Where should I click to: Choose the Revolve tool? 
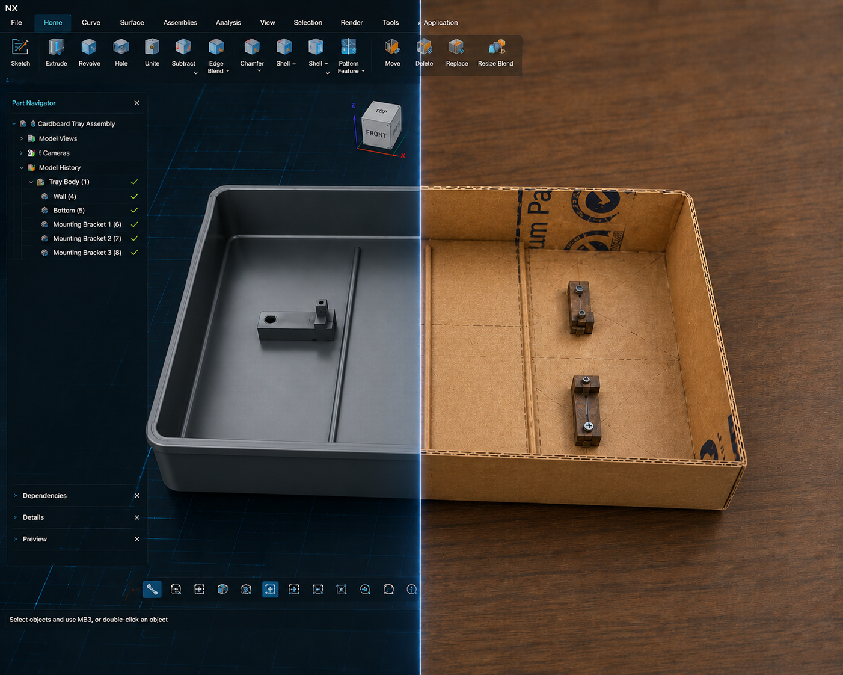[89, 47]
